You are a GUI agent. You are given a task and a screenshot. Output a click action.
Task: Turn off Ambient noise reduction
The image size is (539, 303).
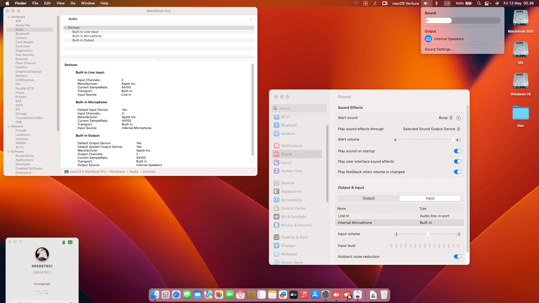pos(457,257)
